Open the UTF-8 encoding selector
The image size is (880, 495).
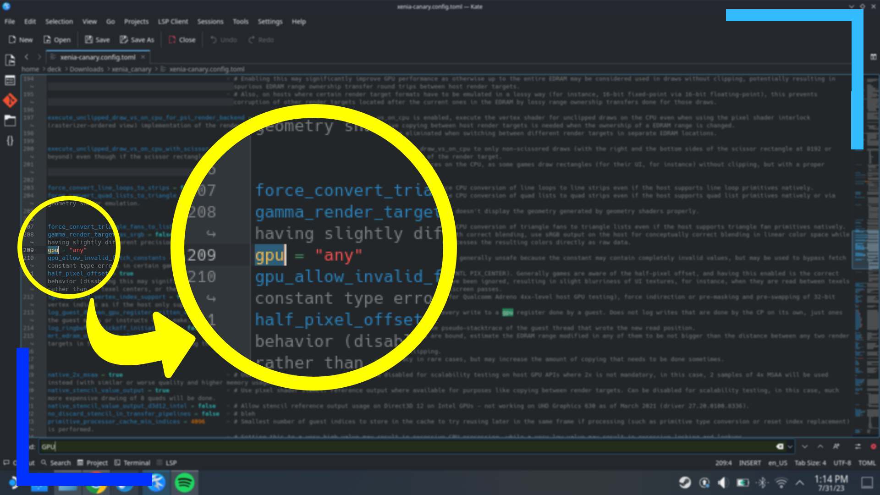pos(842,463)
